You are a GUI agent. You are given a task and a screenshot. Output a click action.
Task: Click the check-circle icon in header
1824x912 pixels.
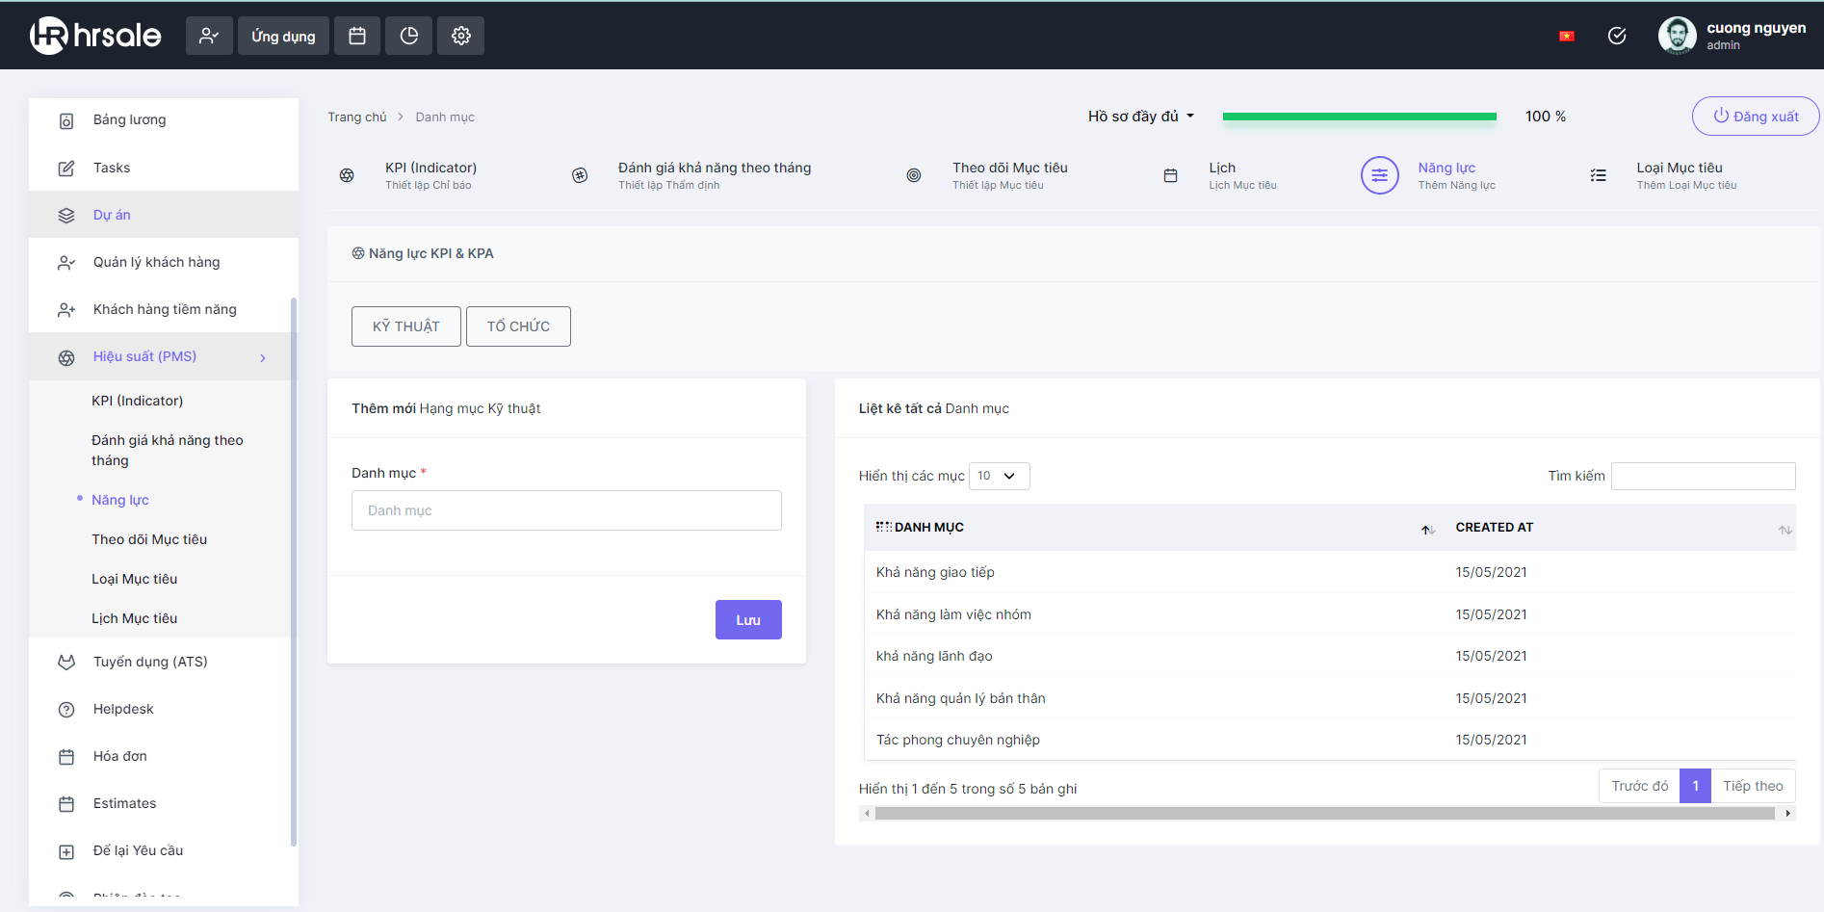1617,36
